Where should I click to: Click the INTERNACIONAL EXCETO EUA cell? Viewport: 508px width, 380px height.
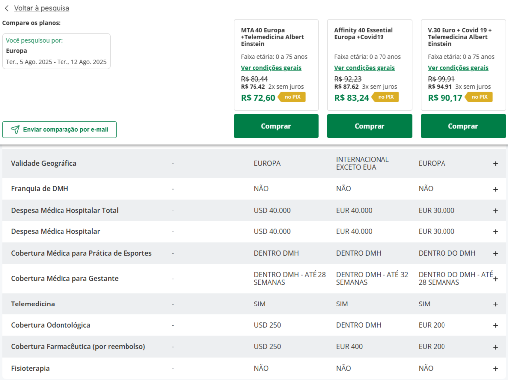point(362,163)
